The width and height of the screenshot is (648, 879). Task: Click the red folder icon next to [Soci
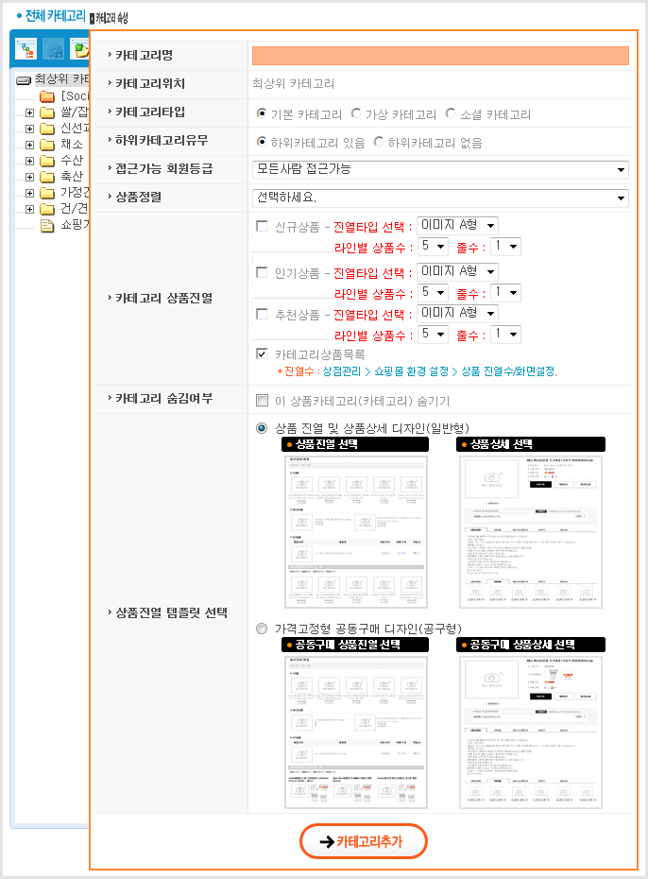[47, 96]
